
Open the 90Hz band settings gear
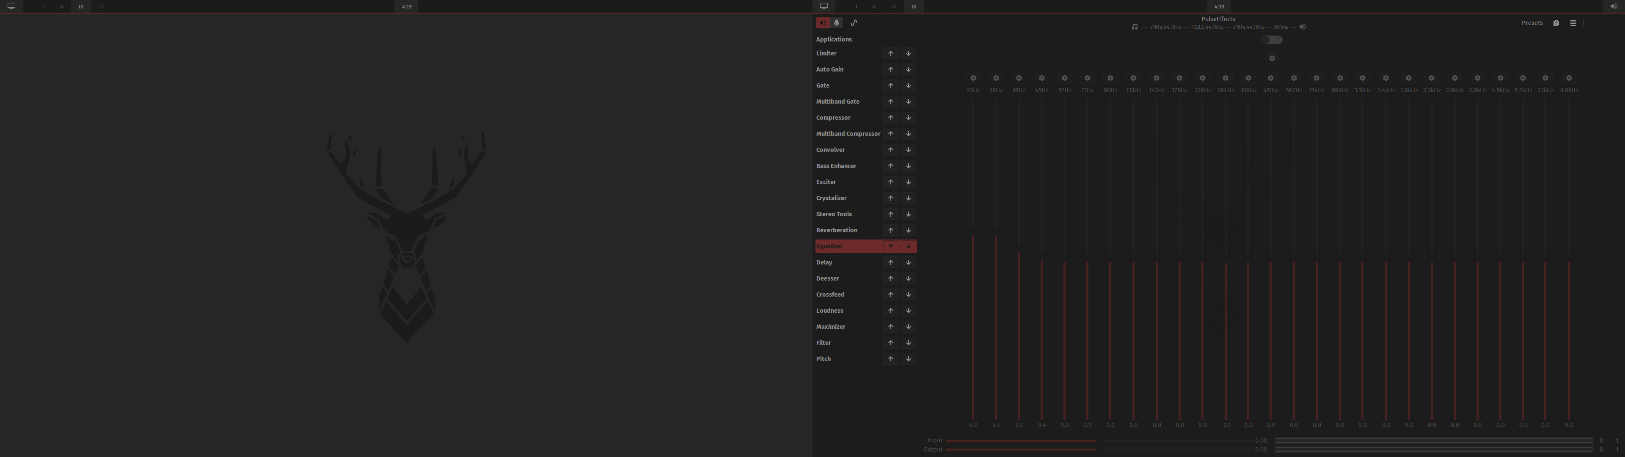[x=1110, y=78]
